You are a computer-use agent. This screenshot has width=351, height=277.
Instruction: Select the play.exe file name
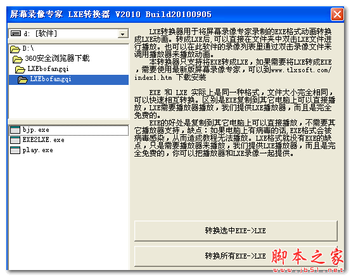point(38,150)
